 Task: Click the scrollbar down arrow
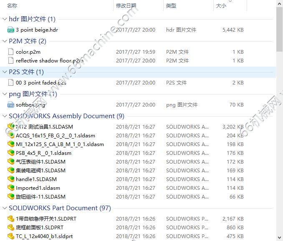click(x=280, y=238)
